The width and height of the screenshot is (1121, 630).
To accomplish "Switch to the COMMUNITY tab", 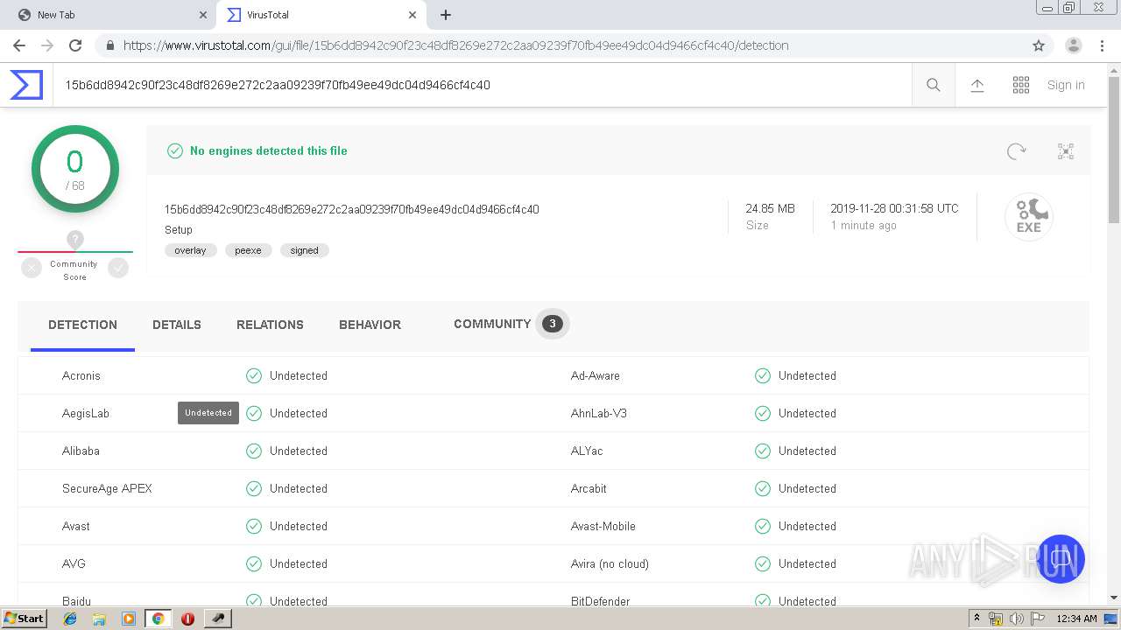I will [492, 324].
